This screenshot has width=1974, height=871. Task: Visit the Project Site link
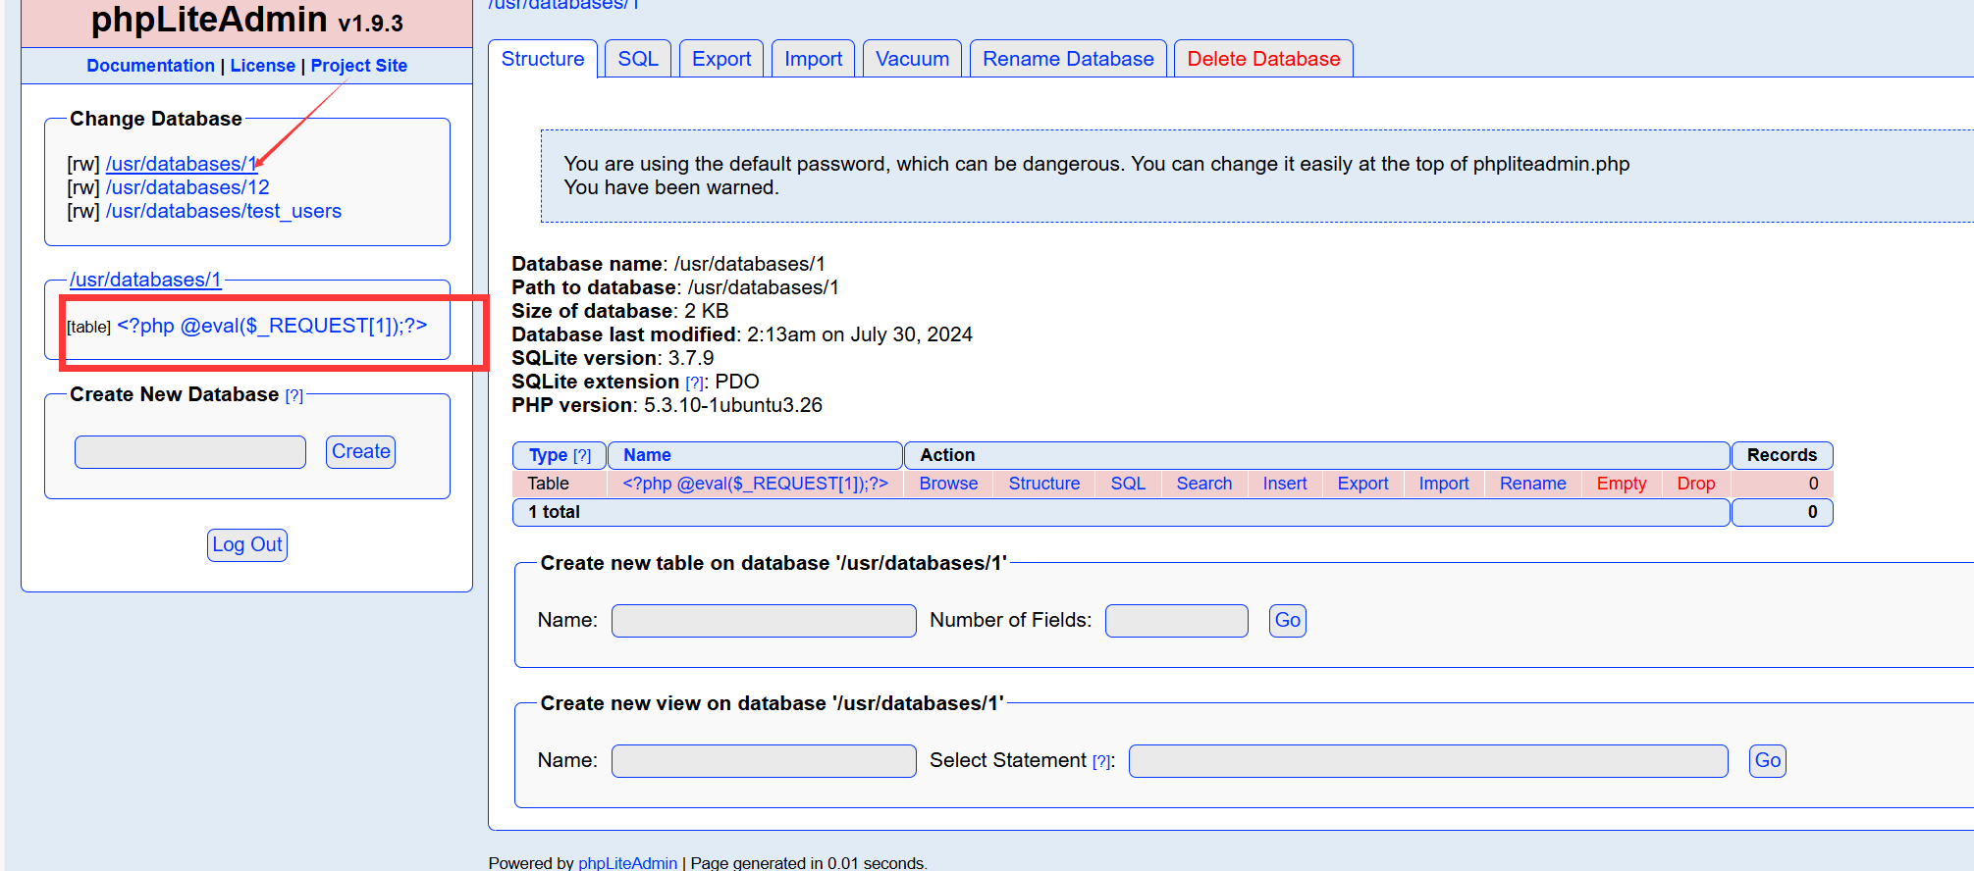(x=359, y=66)
